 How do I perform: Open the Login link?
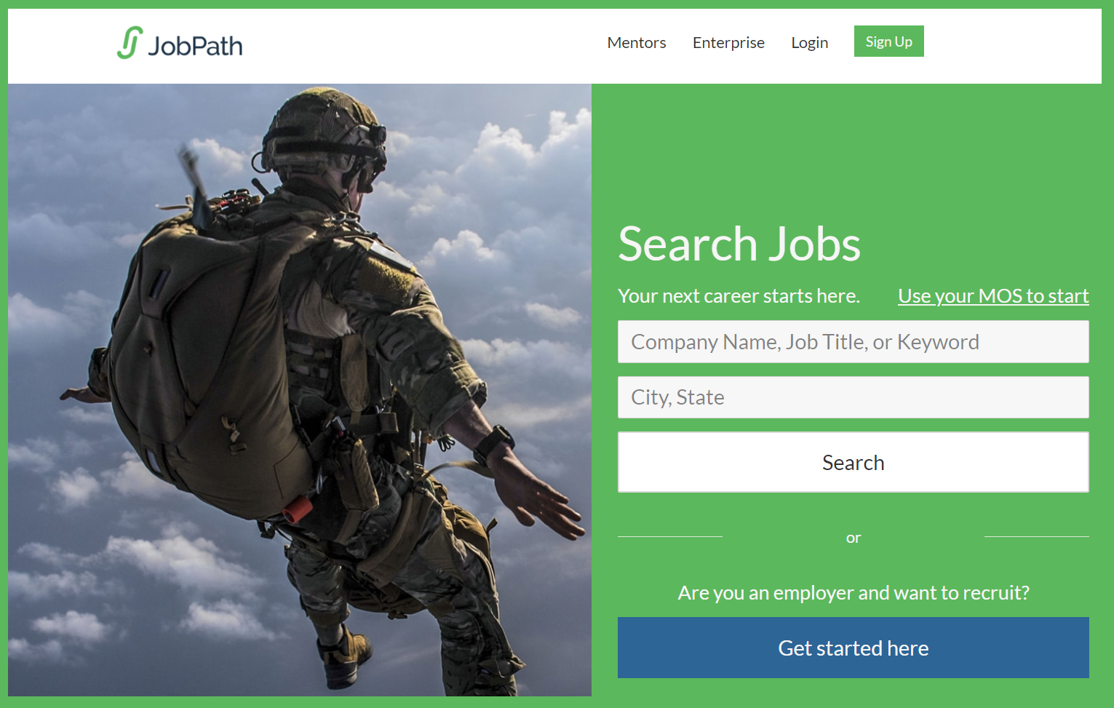[x=809, y=43]
